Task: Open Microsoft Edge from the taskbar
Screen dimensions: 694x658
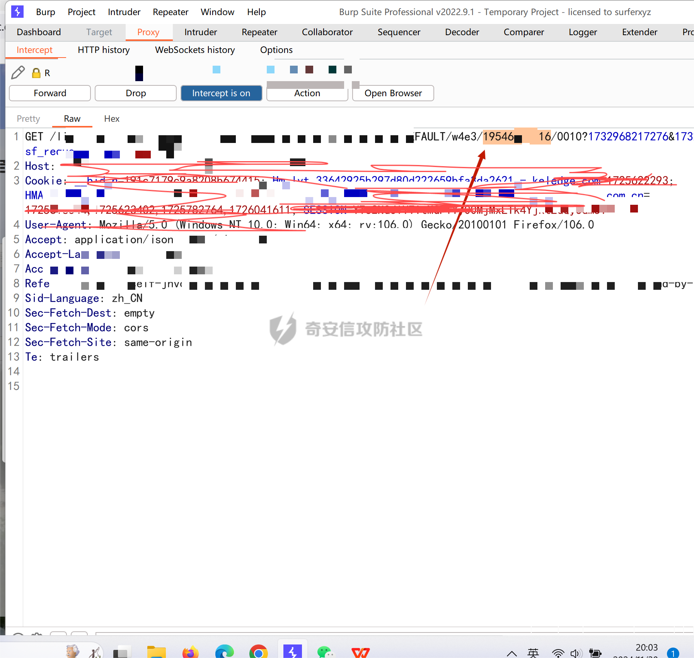Action: pos(224,652)
